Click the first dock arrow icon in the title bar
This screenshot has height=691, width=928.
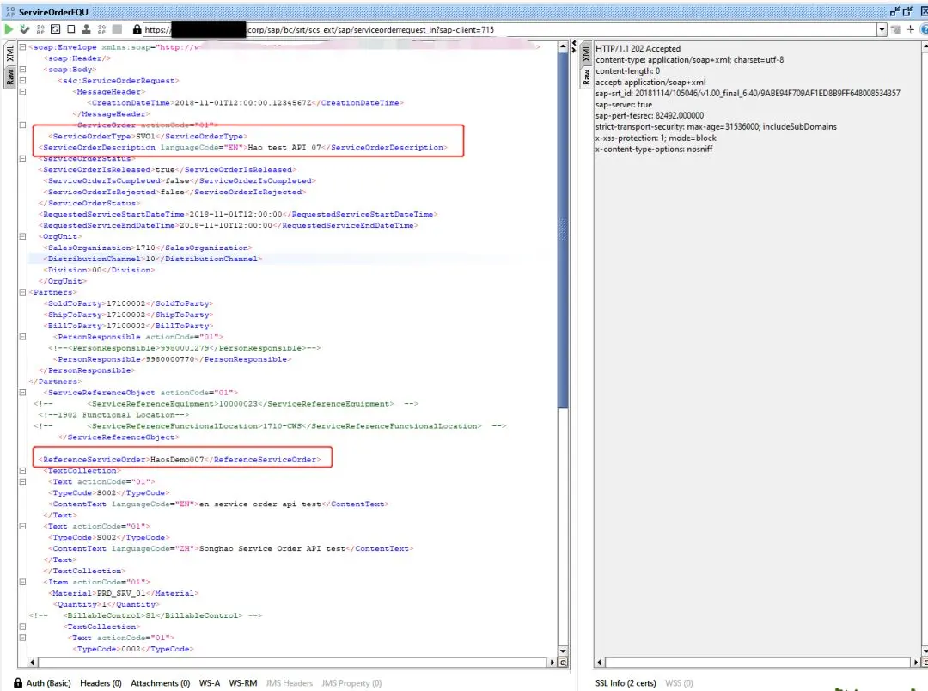click(894, 11)
